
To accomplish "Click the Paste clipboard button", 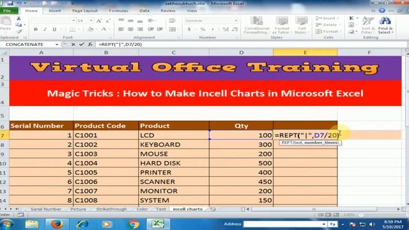I will pyautogui.click(x=6, y=24).
